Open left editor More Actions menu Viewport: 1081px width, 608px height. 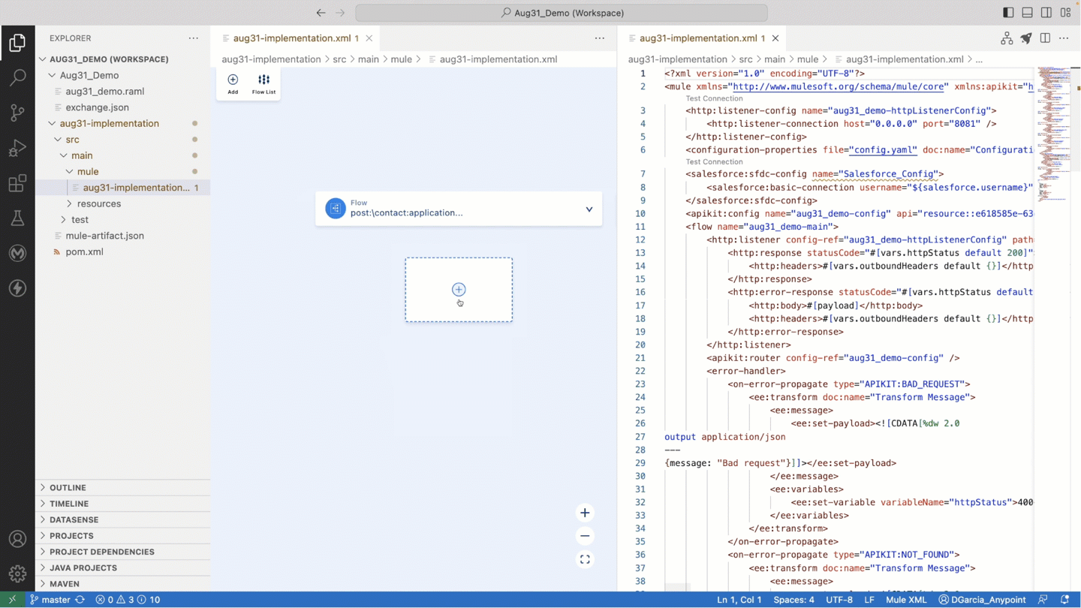(x=600, y=38)
